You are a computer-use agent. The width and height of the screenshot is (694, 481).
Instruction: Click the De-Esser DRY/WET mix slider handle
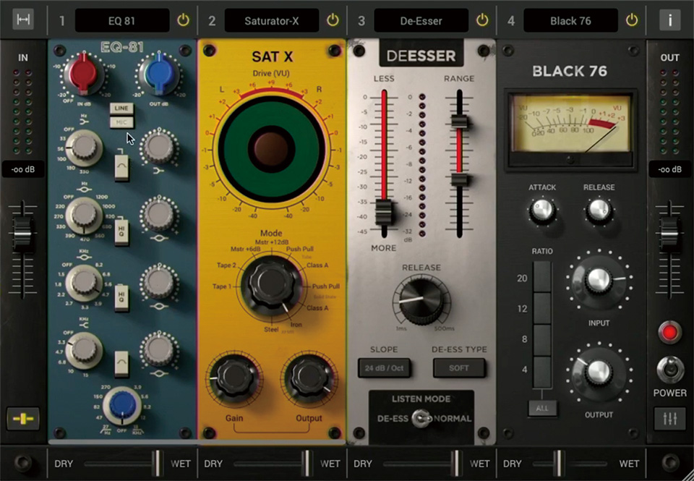[456, 464]
